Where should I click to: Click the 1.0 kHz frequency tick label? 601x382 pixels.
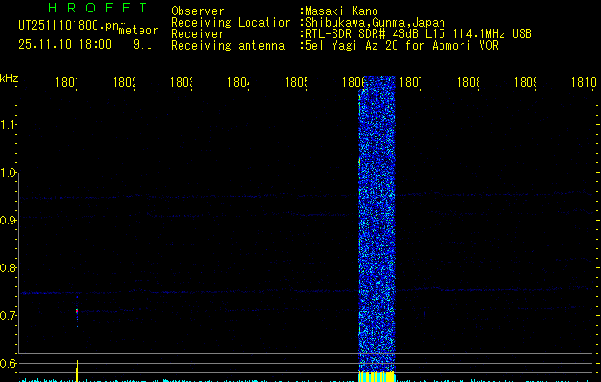pyautogui.click(x=9, y=173)
